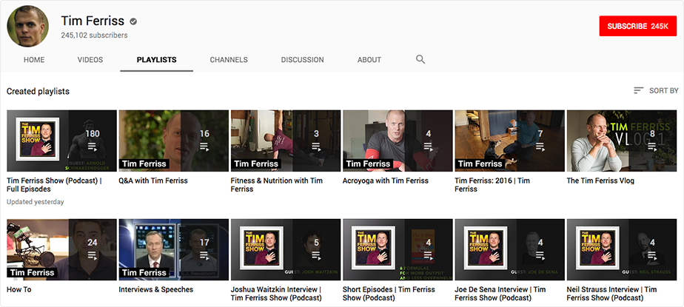
Task: Open the Sort By dropdown
Action: pos(656,91)
